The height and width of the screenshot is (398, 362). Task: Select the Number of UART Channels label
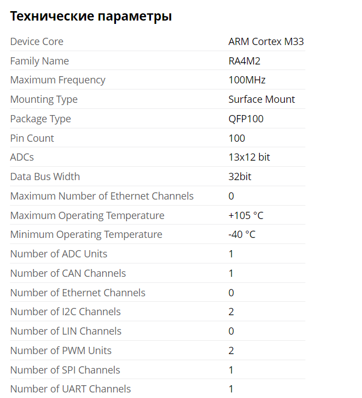[71, 389]
